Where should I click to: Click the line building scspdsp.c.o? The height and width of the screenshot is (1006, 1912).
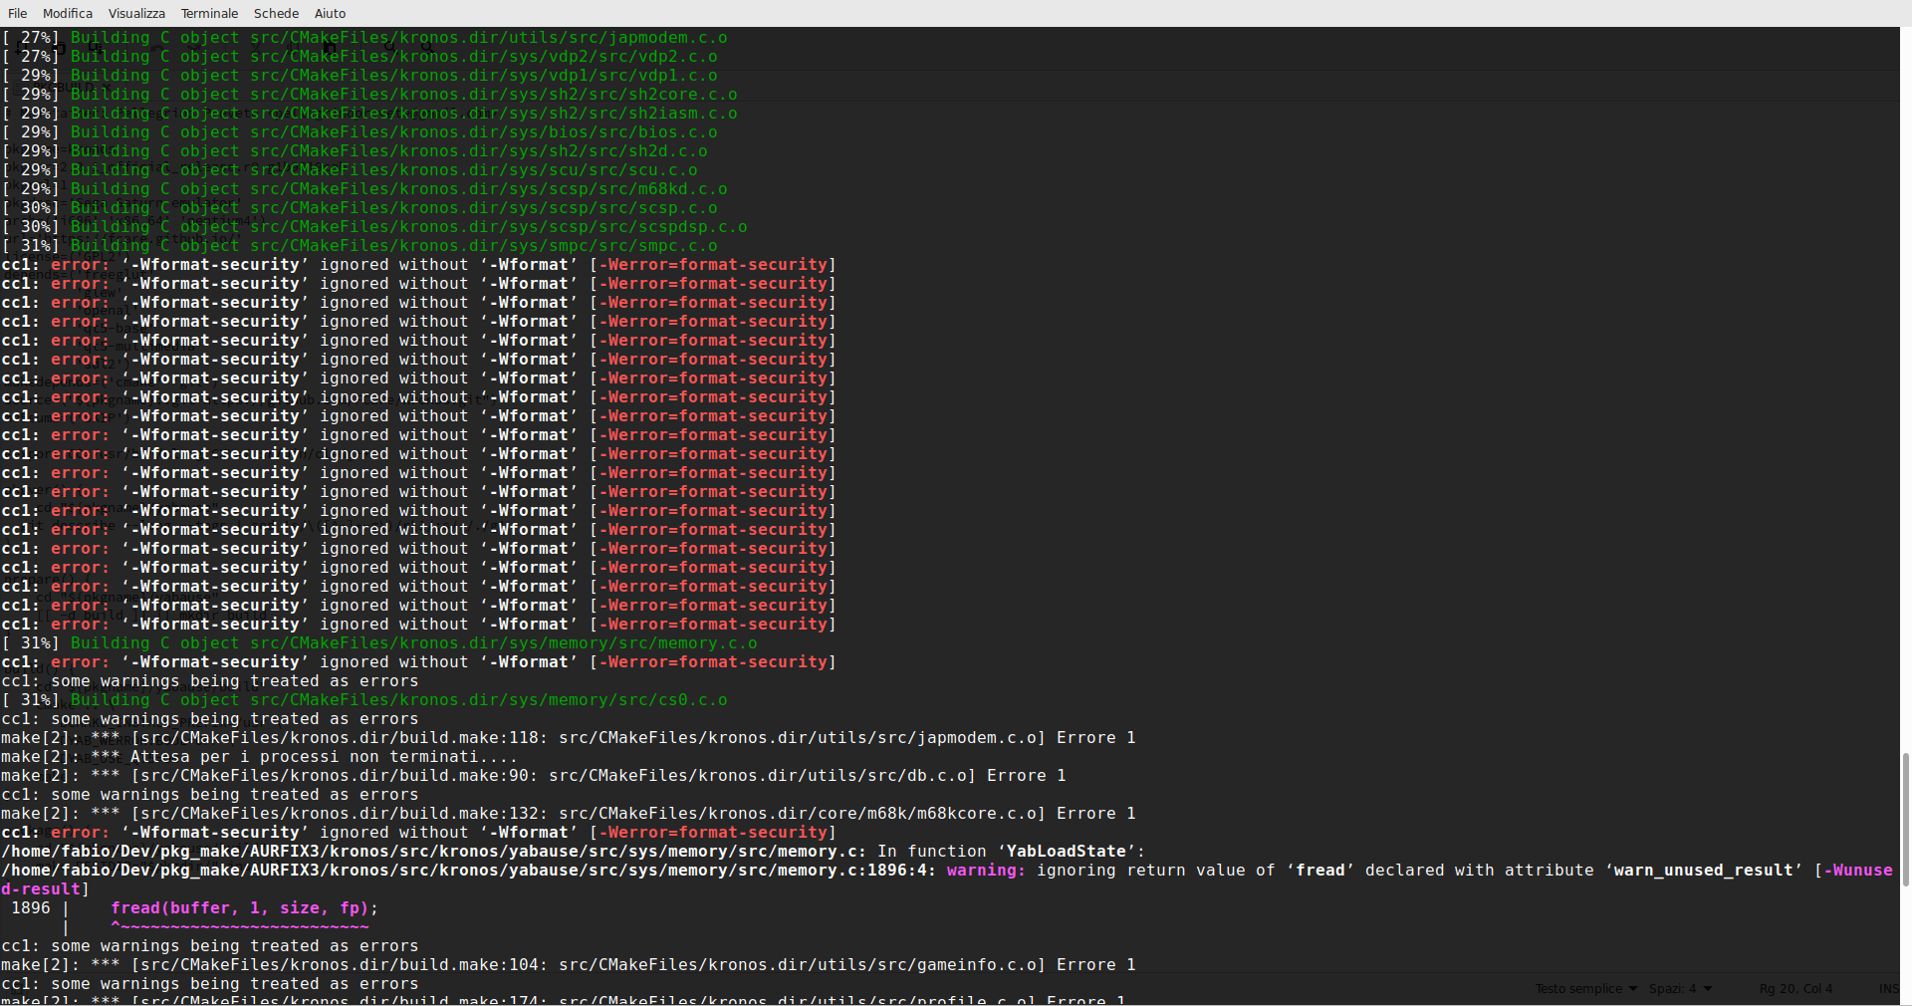click(x=374, y=227)
